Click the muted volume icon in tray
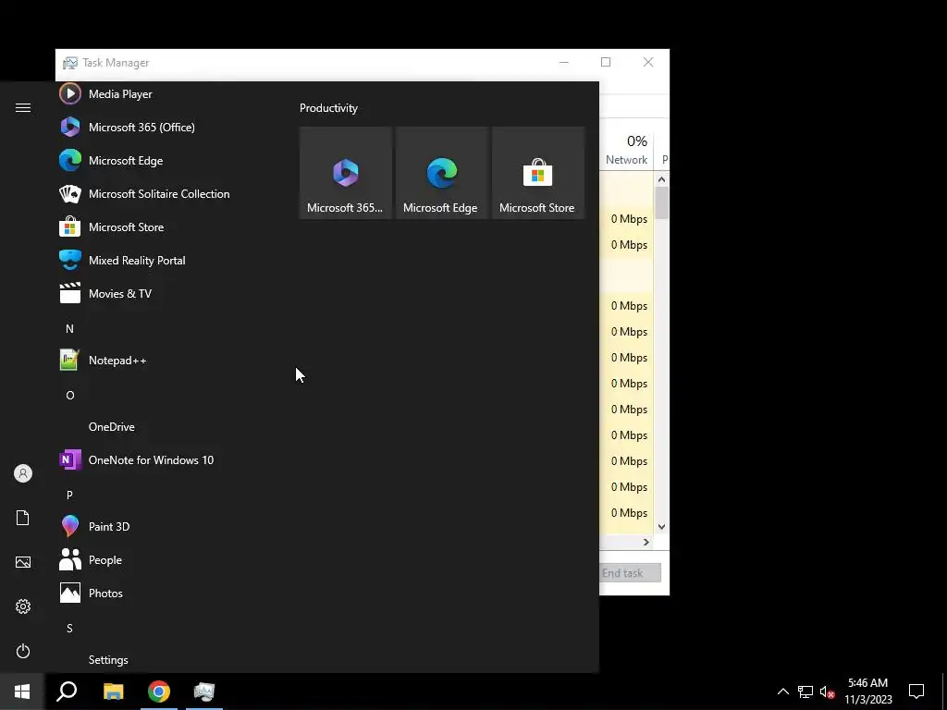Image resolution: width=947 pixels, height=710 pixels. click(x=827, y=692)
